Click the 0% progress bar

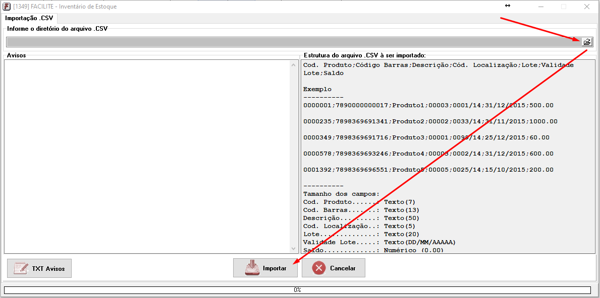(x=297, y=290)
